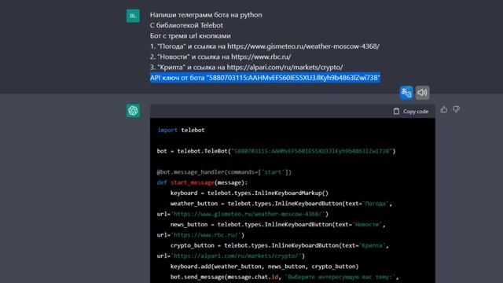The height and width of the screenshot is (283, 503).
Task: Click the BL user avatar
Action: point(133,16)
